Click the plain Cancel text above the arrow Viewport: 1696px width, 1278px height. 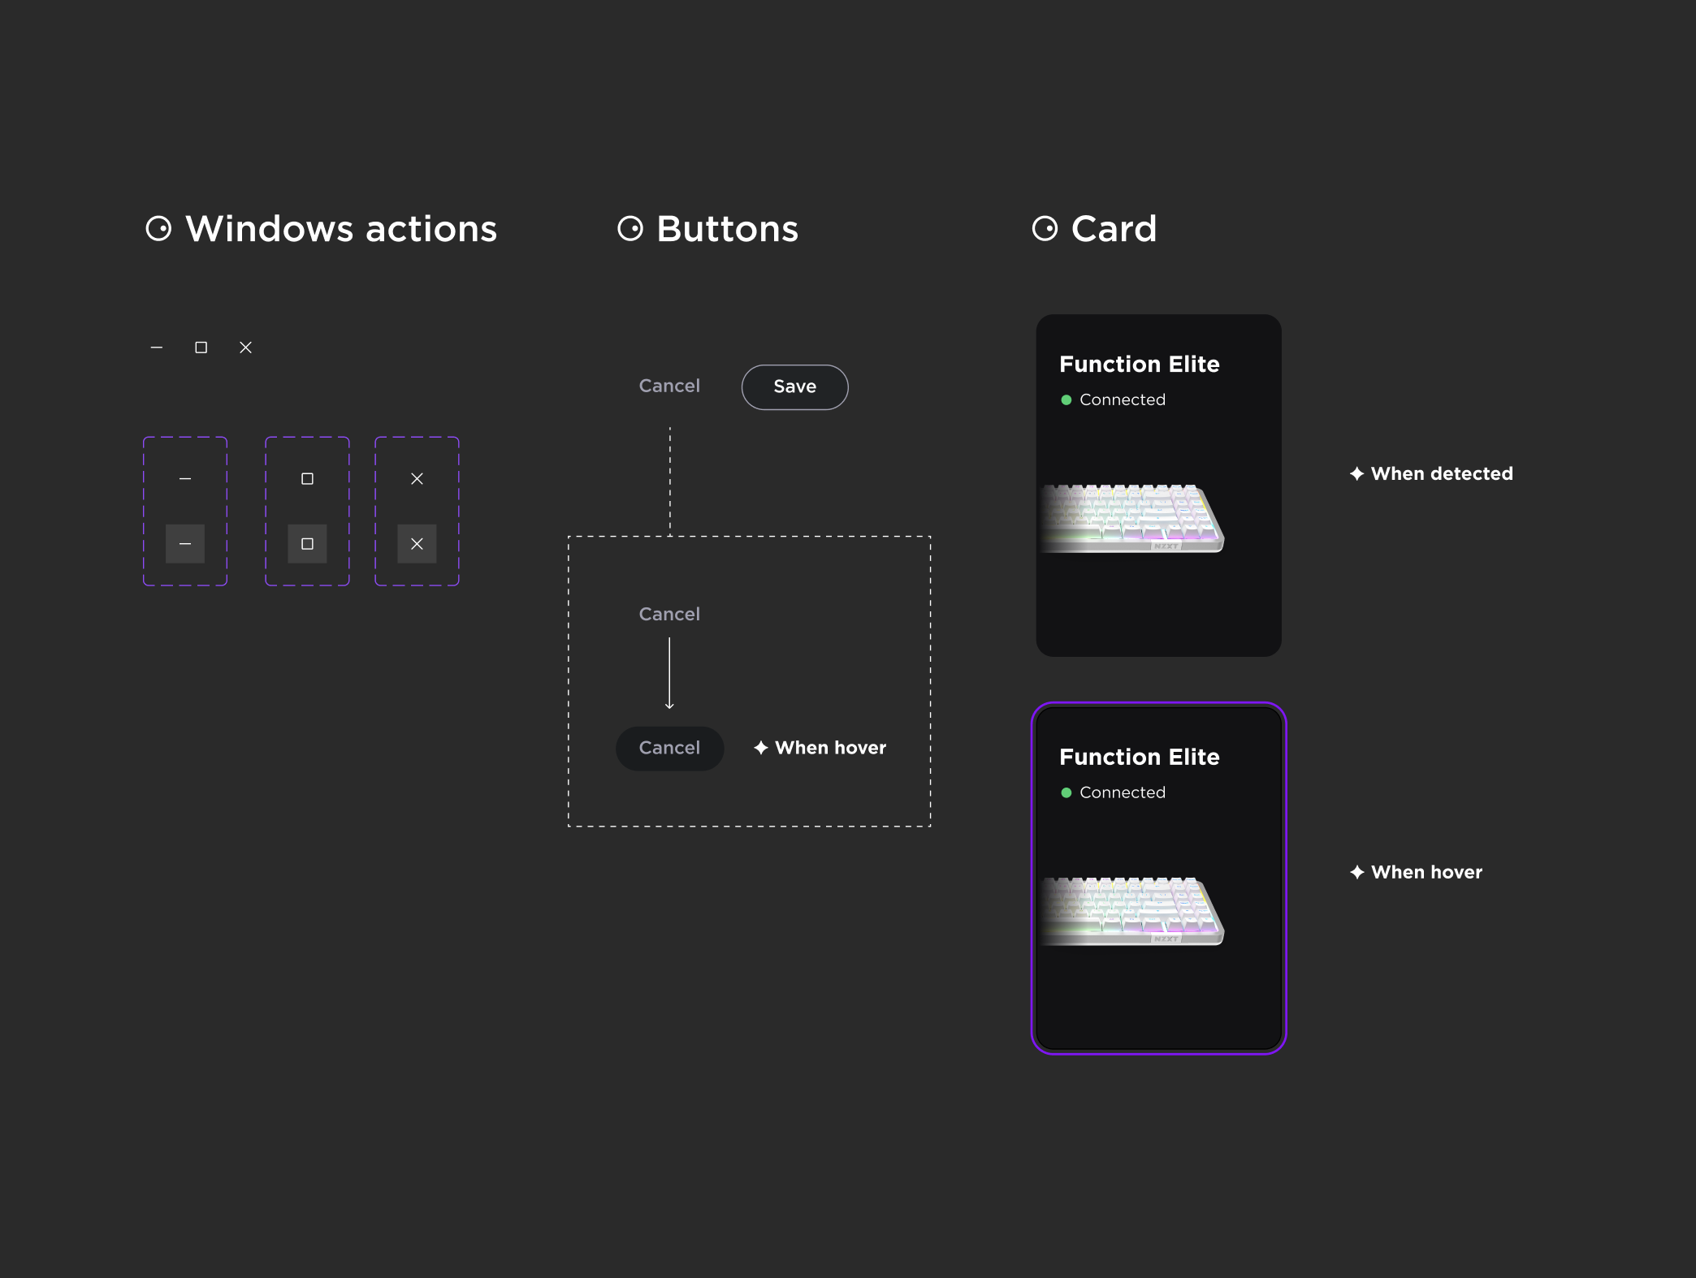[669, 615]
